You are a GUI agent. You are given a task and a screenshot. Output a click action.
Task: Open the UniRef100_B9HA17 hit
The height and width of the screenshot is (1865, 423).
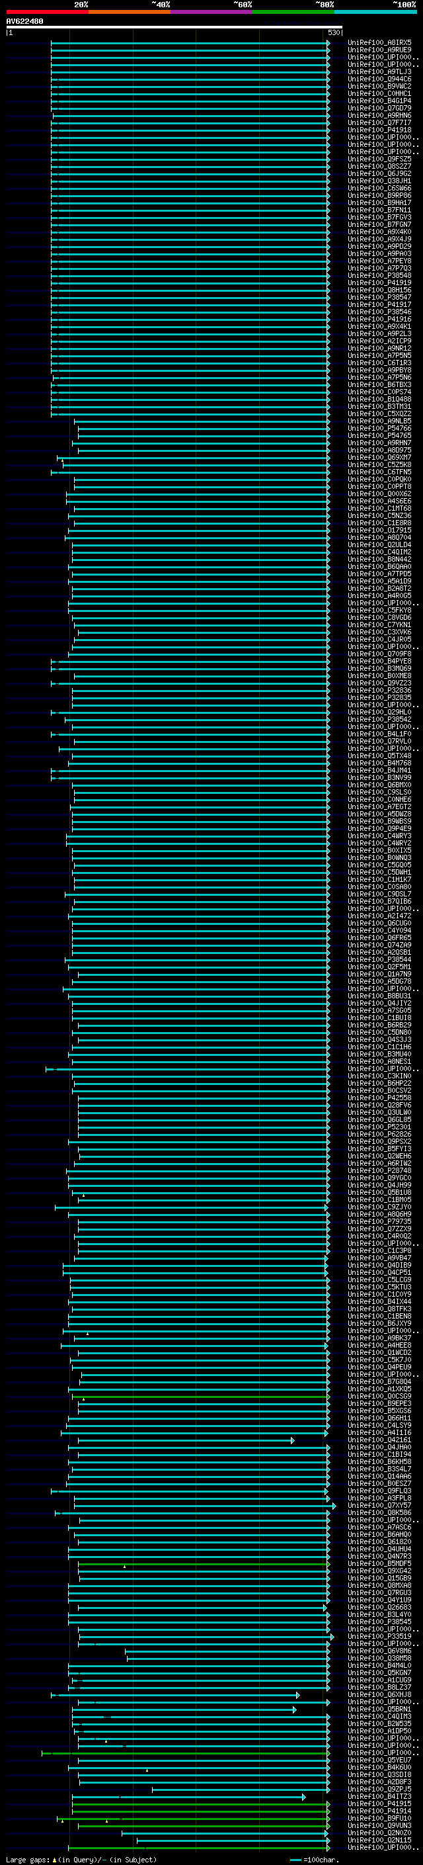379,202
